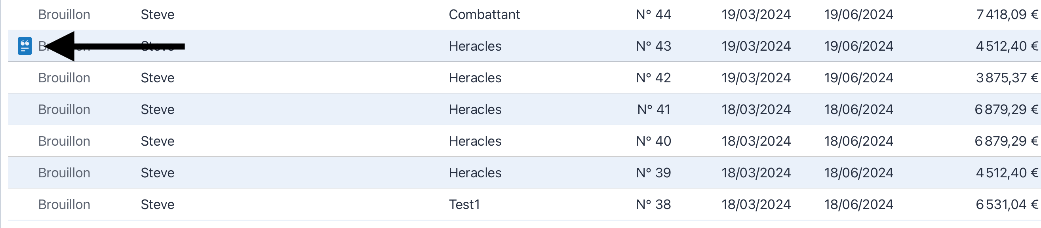This screenshot has width=1041, height=228.
Task: Select Steve in the Combattant row
Action: tap(158, 15)
